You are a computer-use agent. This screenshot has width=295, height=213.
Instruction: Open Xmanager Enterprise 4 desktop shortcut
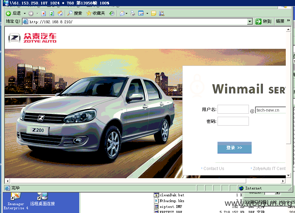tap(16, 202)
